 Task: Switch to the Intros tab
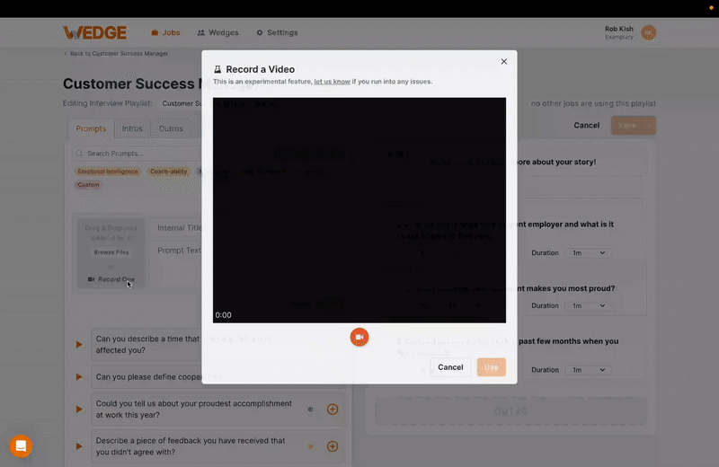coord(132,128)
